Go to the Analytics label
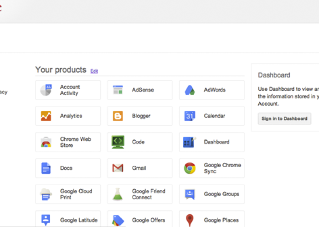 (71, 116)
